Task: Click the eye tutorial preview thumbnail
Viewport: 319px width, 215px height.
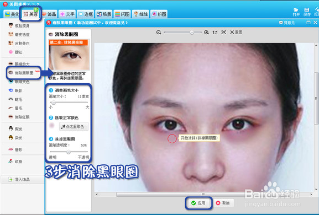Action: tap(69, 55)
